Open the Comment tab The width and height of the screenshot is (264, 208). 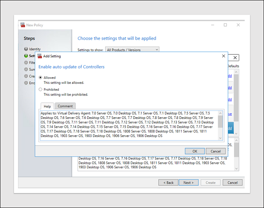tap(65, 106)
